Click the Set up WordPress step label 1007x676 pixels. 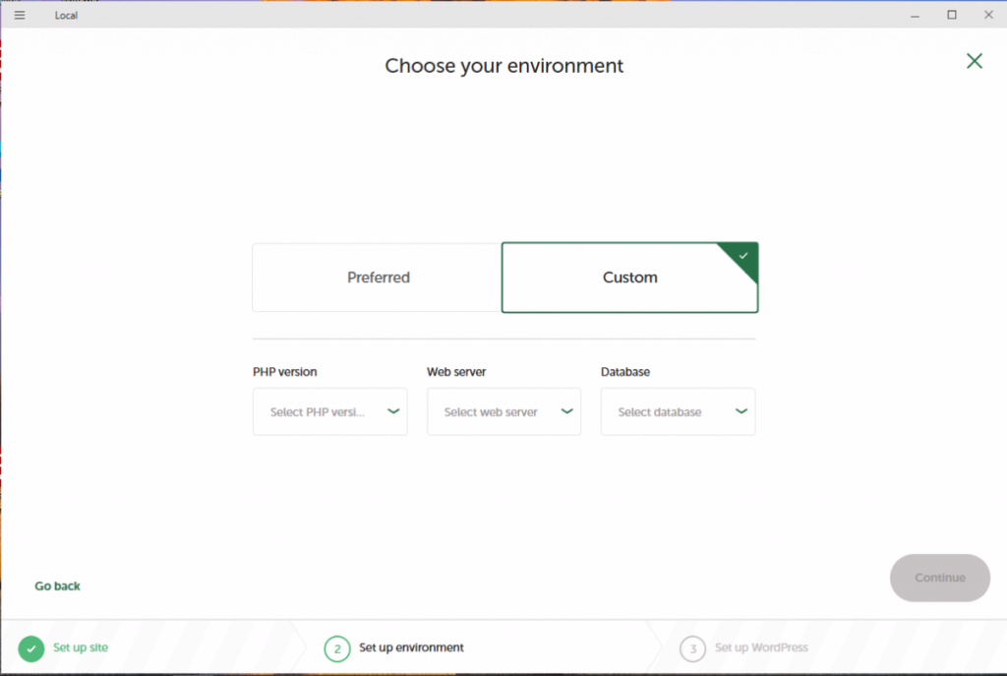tap(761, 647)
